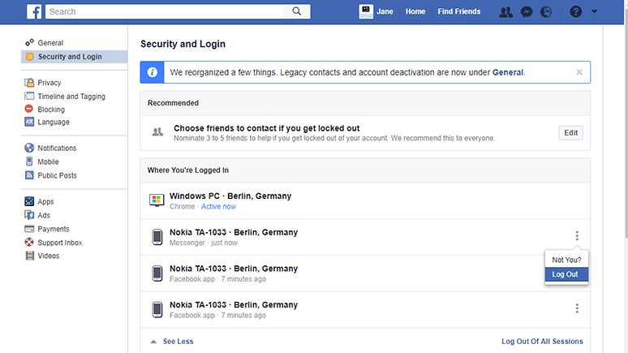Open the Privacy settings section
Viewport: 628px width, 353px height.
click(49, 83)
